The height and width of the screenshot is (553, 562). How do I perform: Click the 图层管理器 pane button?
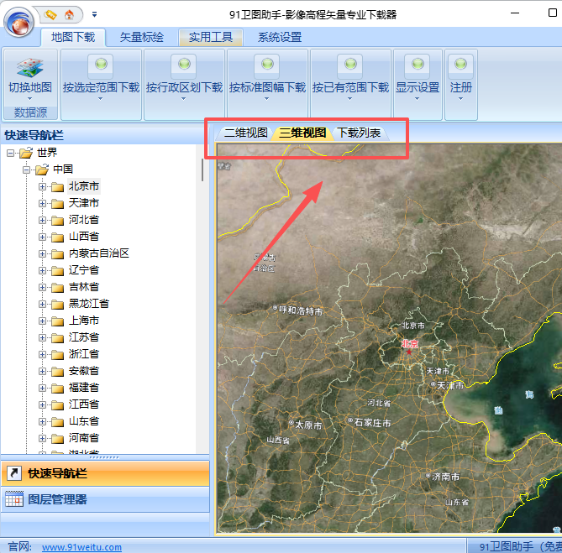click(105, 499)
